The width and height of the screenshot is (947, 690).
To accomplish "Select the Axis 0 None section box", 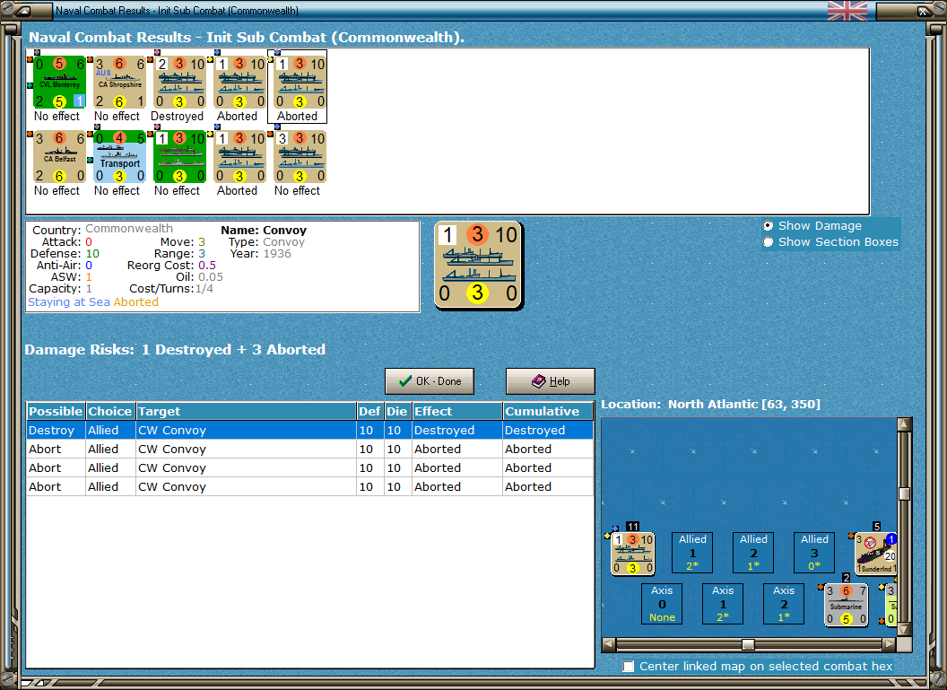I will coord(662,604).
